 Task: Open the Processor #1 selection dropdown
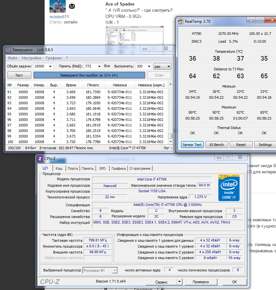click(100, 270)
